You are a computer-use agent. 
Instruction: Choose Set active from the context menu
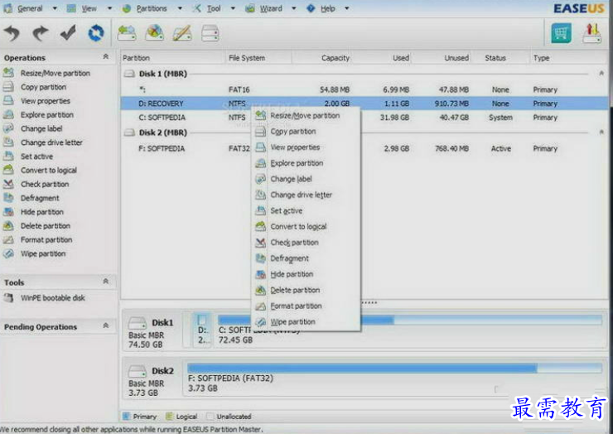(x=305, y=210)
